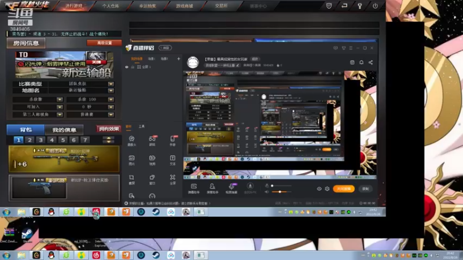This screenshot has width=463, height=260.
Task: Click the layout grid icon beside the bell
Action: click(x=352, y=62)
